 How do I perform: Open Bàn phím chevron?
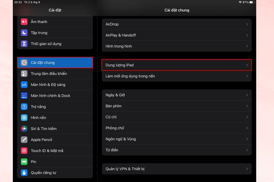pos(247,106)
